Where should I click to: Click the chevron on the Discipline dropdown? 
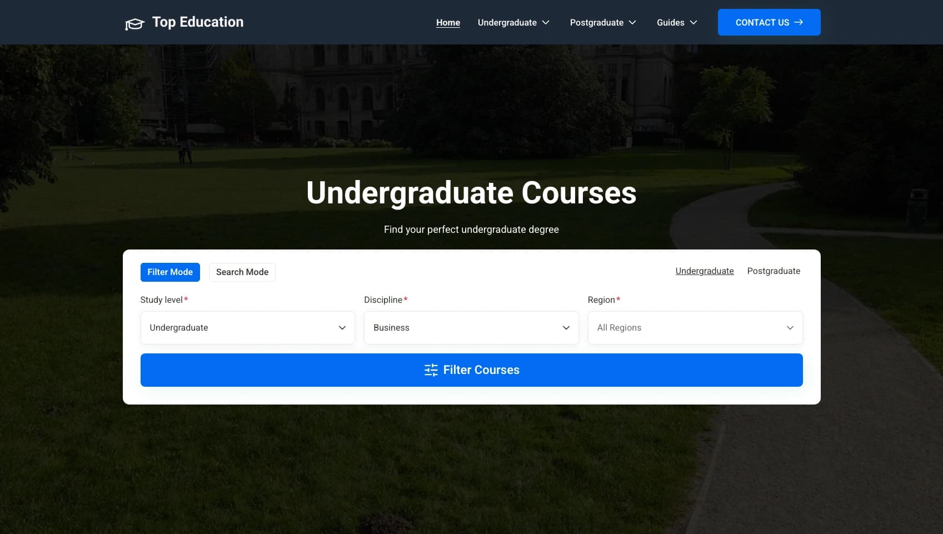pyautogui.click(x=566, y=327)
